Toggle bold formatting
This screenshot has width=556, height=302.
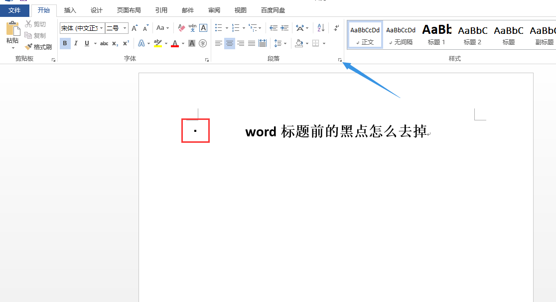65,43
